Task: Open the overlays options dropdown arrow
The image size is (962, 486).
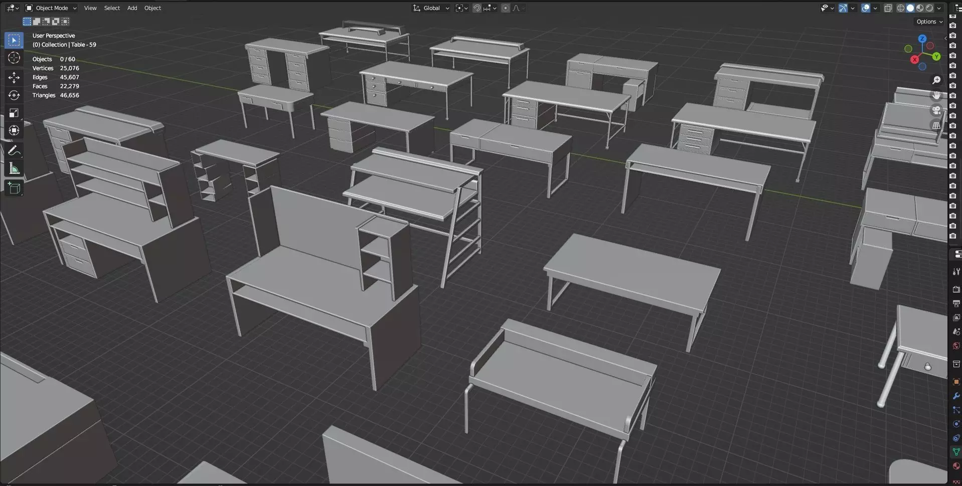Action: pos(875,8)
